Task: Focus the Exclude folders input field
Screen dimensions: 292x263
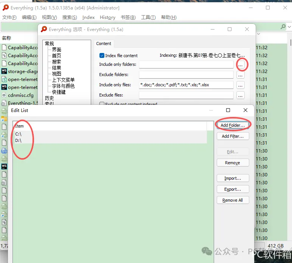Action: (x=186, y=75)
